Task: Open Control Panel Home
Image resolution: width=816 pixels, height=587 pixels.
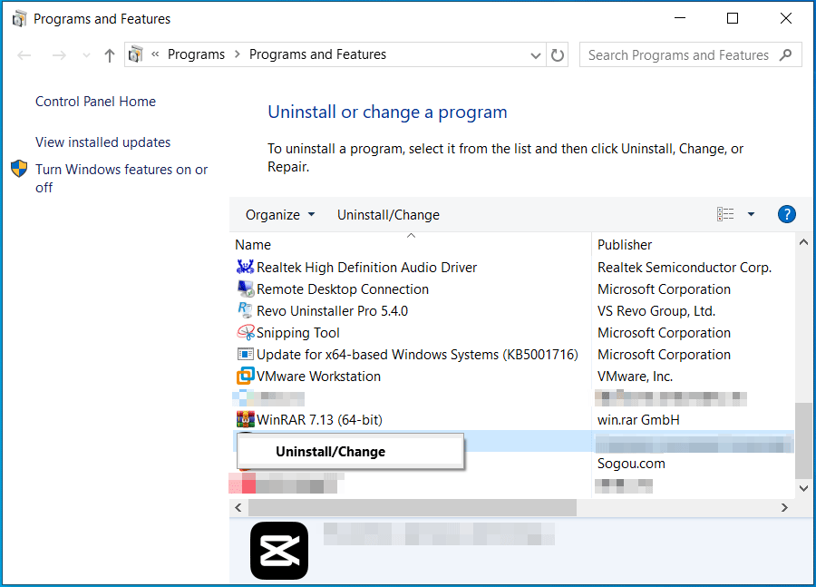Action: coord(94,101)
